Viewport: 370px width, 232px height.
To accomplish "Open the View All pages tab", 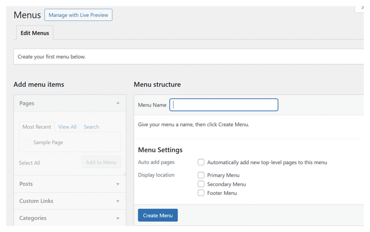I will (67, 127).
